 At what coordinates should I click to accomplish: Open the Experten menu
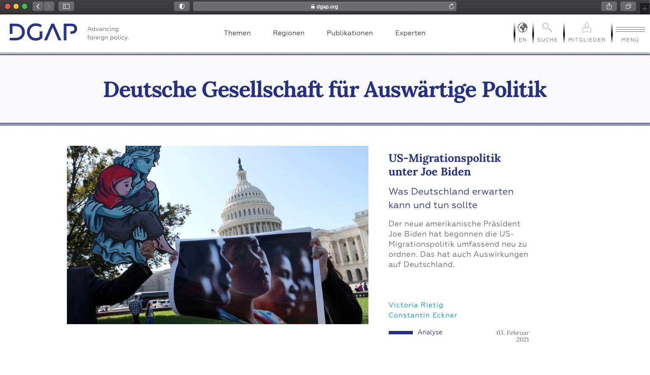pyautogui.click(x=410, y=33)
